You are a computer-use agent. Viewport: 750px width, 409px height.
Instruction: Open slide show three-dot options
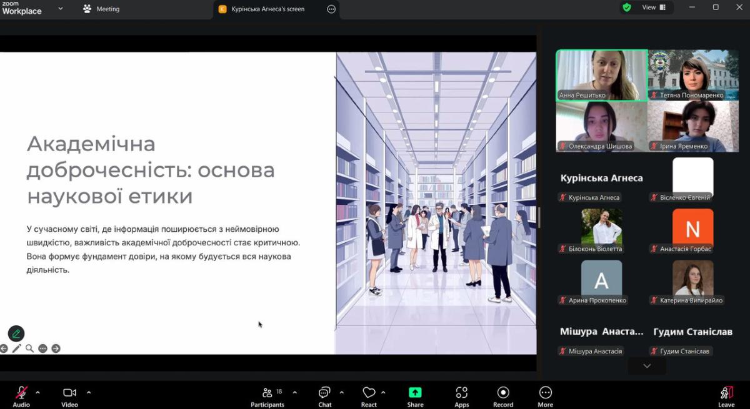[x=42, y=348]
